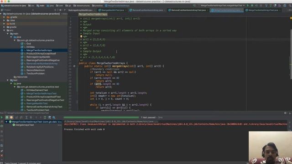This screenshot has height=164, width=292.
Task: Click the expand all icon in test toolbar
Action: coord(26,118)
